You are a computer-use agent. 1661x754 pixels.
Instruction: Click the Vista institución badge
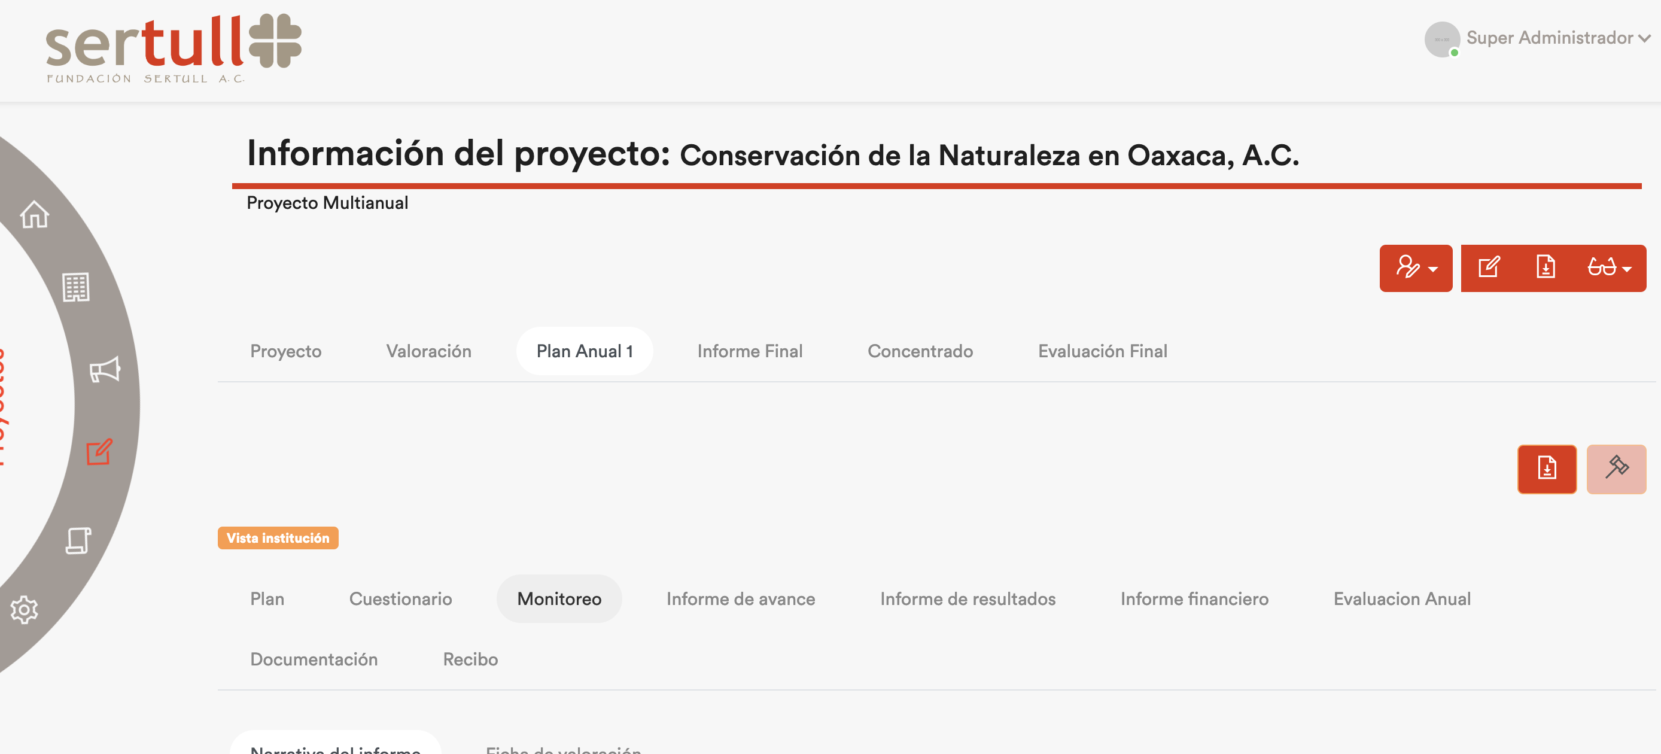[x=278, y=539]
